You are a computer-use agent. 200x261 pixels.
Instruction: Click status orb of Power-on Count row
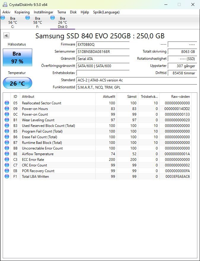[x=7, y=114]
